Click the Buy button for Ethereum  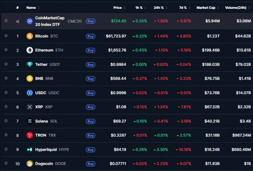[x=91, y=50]
